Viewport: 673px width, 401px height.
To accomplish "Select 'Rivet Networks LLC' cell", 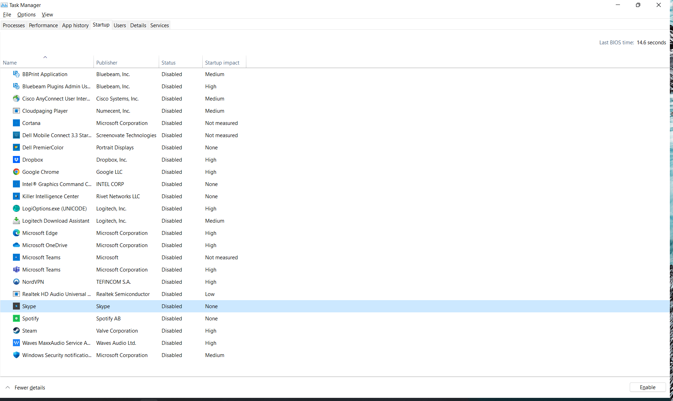I will tap(118, 196).
